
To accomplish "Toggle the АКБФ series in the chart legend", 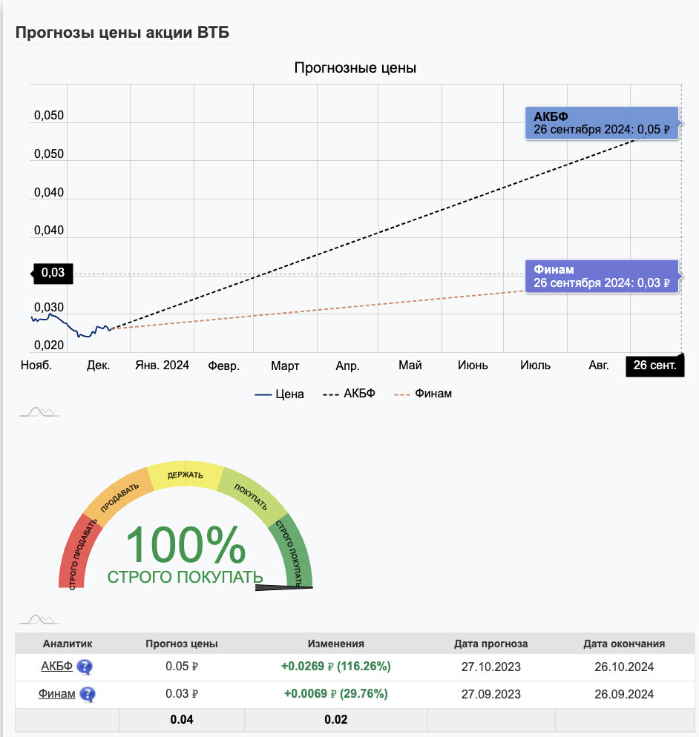I will coord(349,394).
